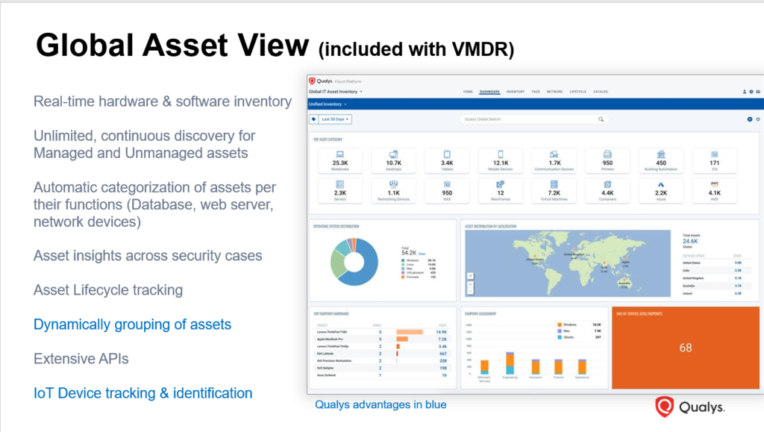Click the map zoom out button

tap(470, 291)
